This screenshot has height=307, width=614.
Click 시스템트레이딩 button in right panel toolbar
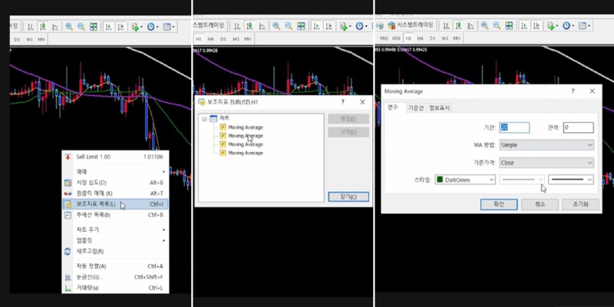pyautogui.click(x=411, y=26)
